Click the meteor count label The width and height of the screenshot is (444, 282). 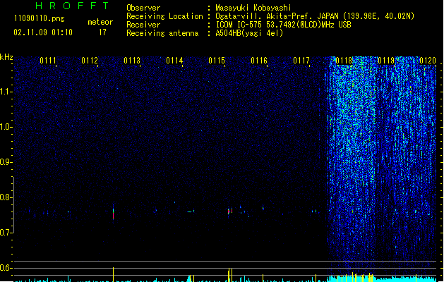tap(100, 22)
